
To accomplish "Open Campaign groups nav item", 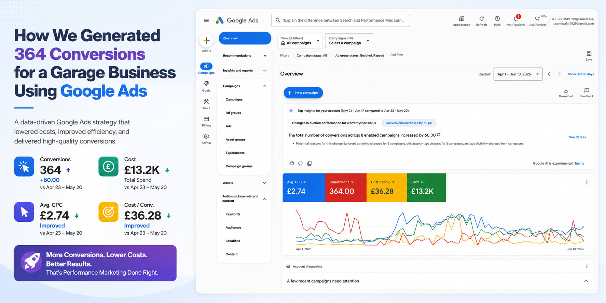I will tap(239, 166).
